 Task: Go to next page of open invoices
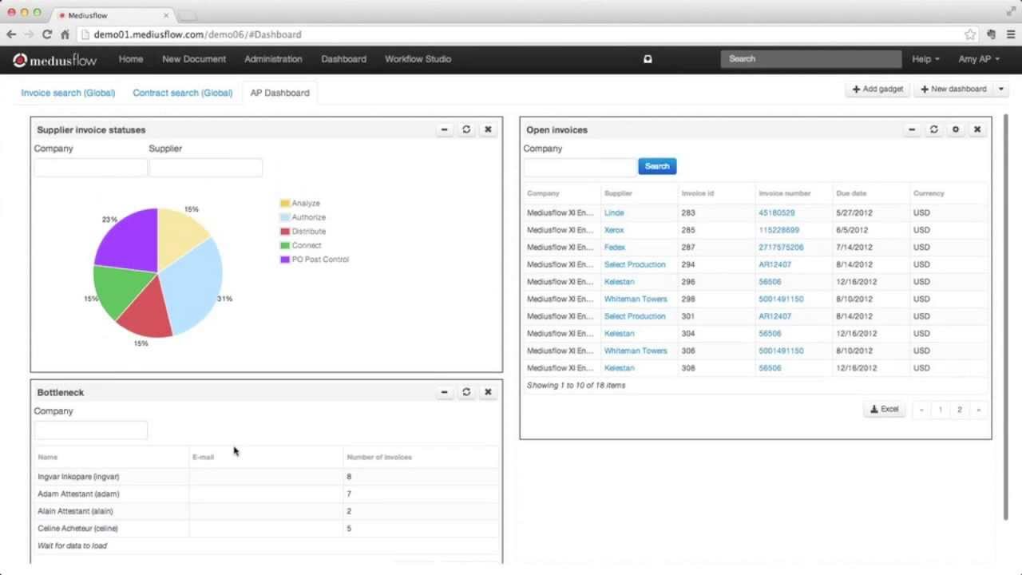click(x=978, y=410)
